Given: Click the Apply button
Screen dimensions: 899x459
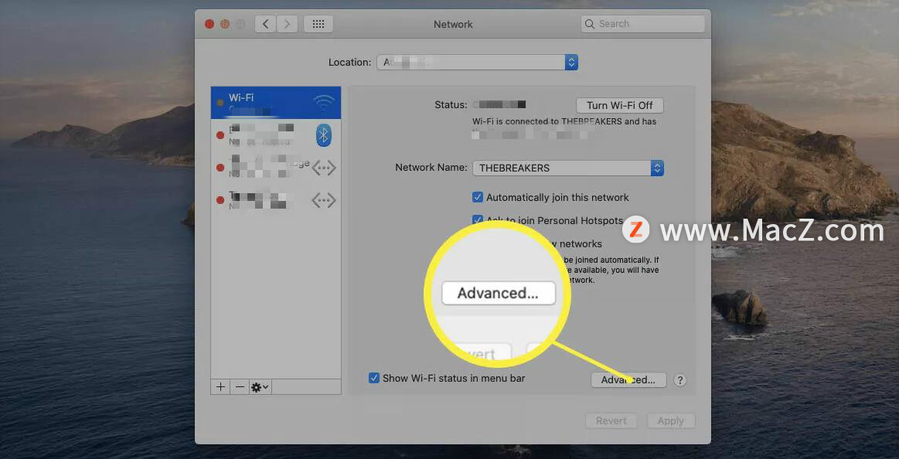Looking at the screenshot, I should 671,420.
